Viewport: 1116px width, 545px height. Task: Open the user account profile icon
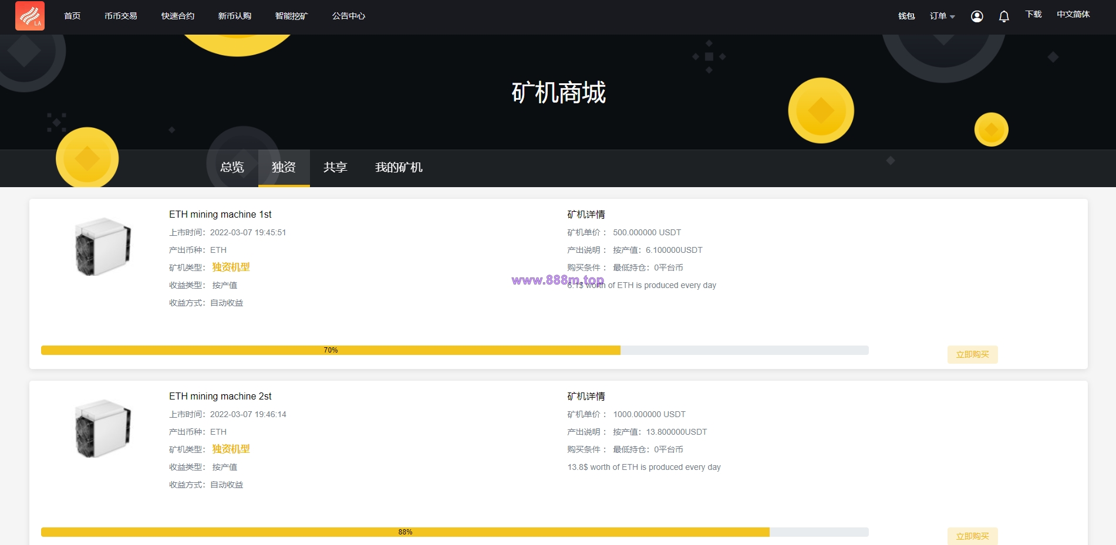pos(977,16)
